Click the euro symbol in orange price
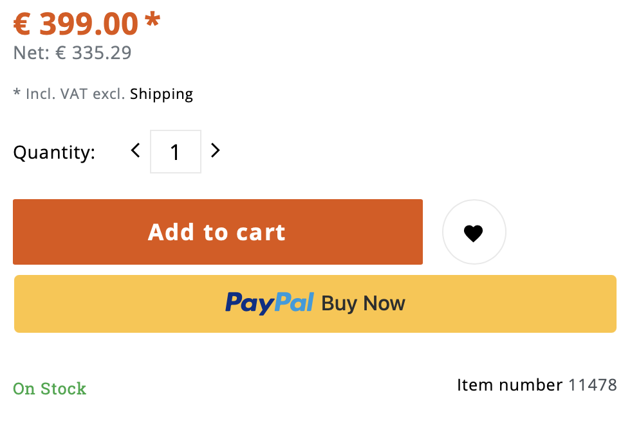Screen dimensions: 641x433 tap(23, 24)
